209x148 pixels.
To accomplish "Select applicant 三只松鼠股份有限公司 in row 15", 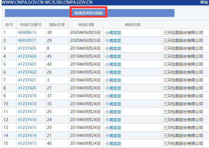I will tap(183, 143).
